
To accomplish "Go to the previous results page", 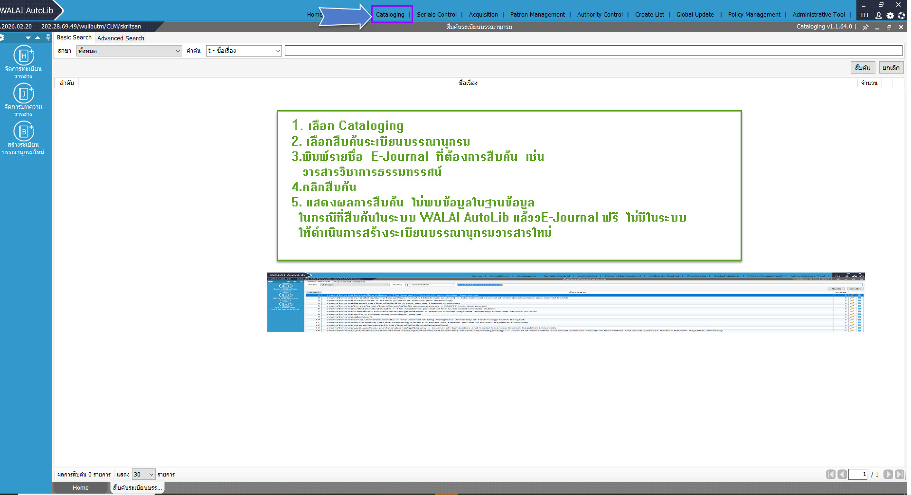I will [842, 474].
